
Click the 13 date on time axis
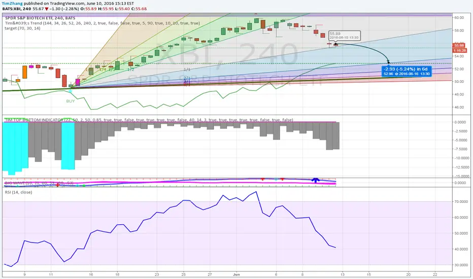(x=342, y=274)
